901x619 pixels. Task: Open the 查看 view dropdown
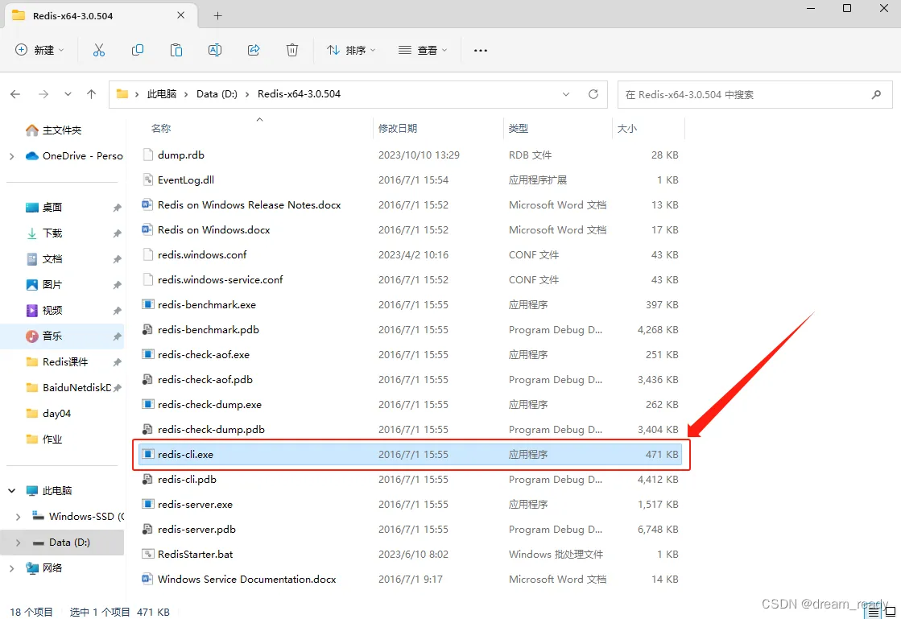click(x=423, y=51)
